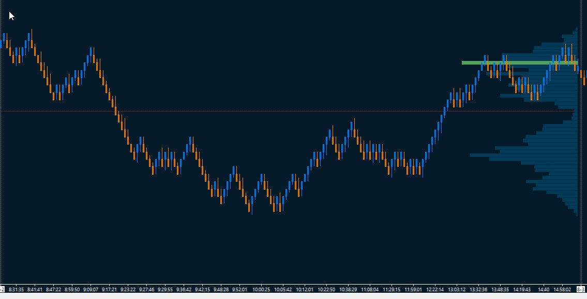This screenshot has height=299, width=587.
Task: Click the 9:17:21 time axis label
Action: [109, 289]
